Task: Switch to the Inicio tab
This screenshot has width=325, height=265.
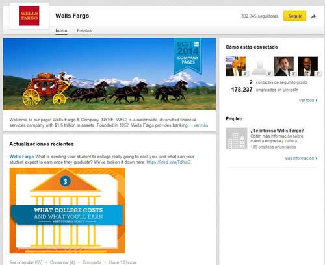Action: (x=61, y=31)
